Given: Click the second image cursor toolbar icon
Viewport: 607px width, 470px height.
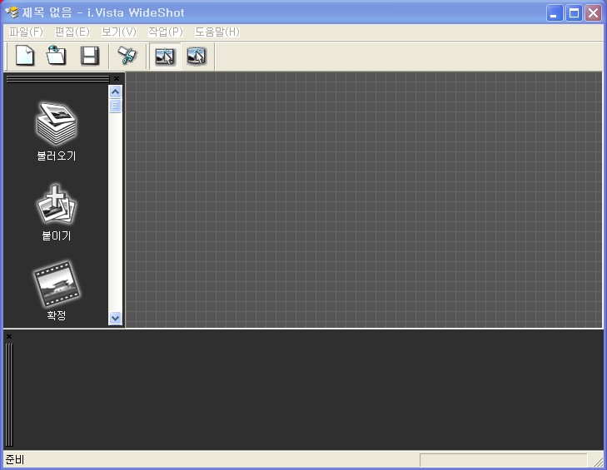Looking at the screenshot, I should coord(197,57).
